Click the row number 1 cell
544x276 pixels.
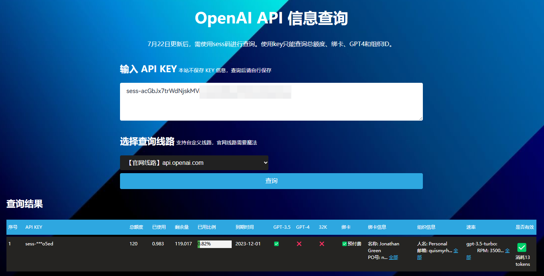(9, 244)
